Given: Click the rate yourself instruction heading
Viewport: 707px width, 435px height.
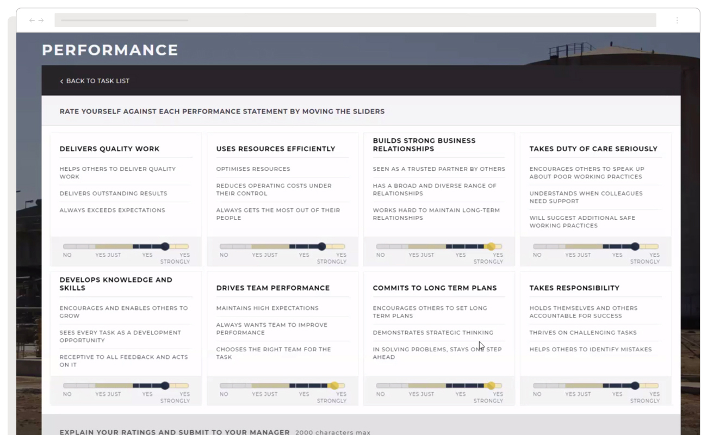Looking at the screenshot, I should [222, 111].
